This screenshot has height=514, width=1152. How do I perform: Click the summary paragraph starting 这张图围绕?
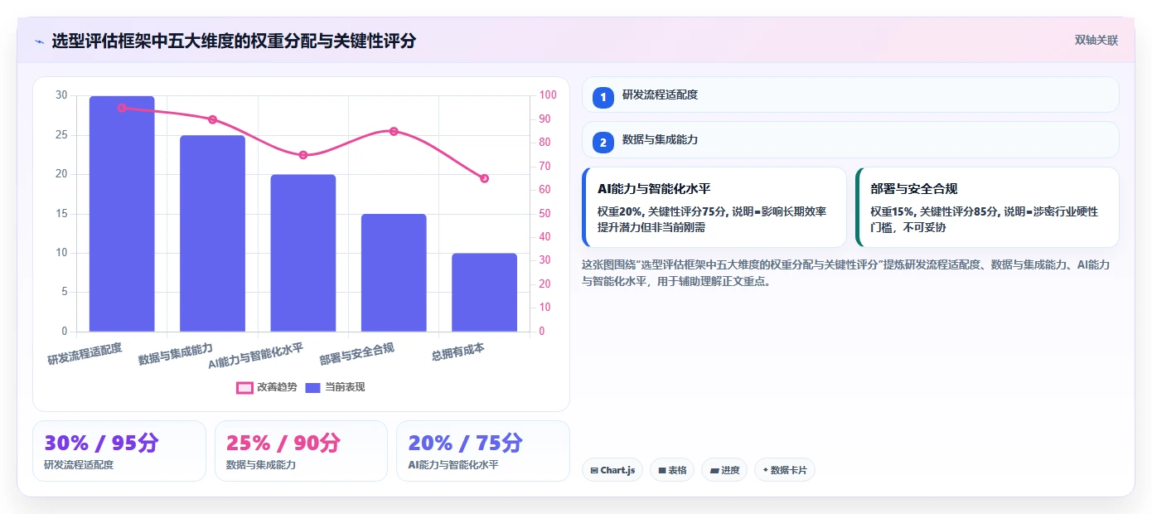[846, 273]
